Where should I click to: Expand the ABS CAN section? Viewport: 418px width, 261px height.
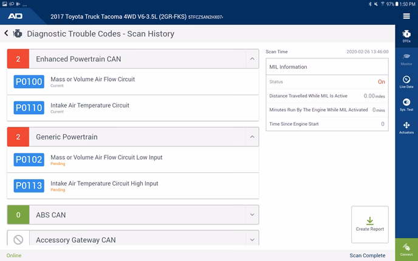(252, 215)
